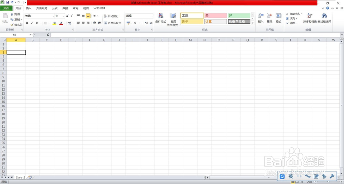Select the Sheet1 worksheet tab
The height and width of the screenshot is (184, 344).
click(20, 177)
